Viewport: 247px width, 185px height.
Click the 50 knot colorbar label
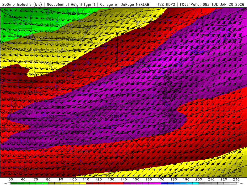[x=11, y=179]
